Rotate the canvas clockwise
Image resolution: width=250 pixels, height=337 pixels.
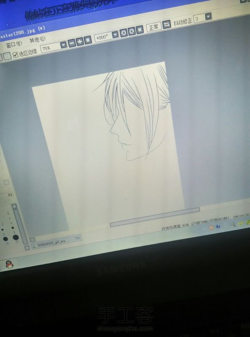point(132,31)
